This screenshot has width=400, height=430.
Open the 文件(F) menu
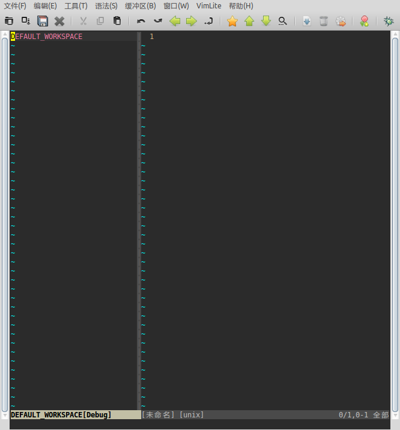pos(15,6)
